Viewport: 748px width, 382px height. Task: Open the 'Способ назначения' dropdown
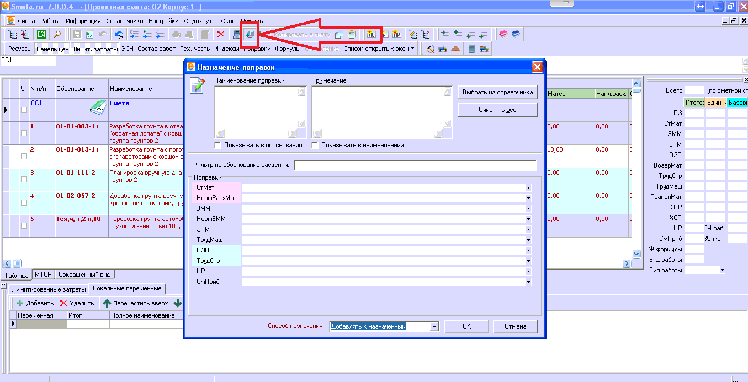tap(434, 327)
